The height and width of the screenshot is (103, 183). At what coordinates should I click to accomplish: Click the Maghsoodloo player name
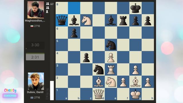click(x=35, y=21)
